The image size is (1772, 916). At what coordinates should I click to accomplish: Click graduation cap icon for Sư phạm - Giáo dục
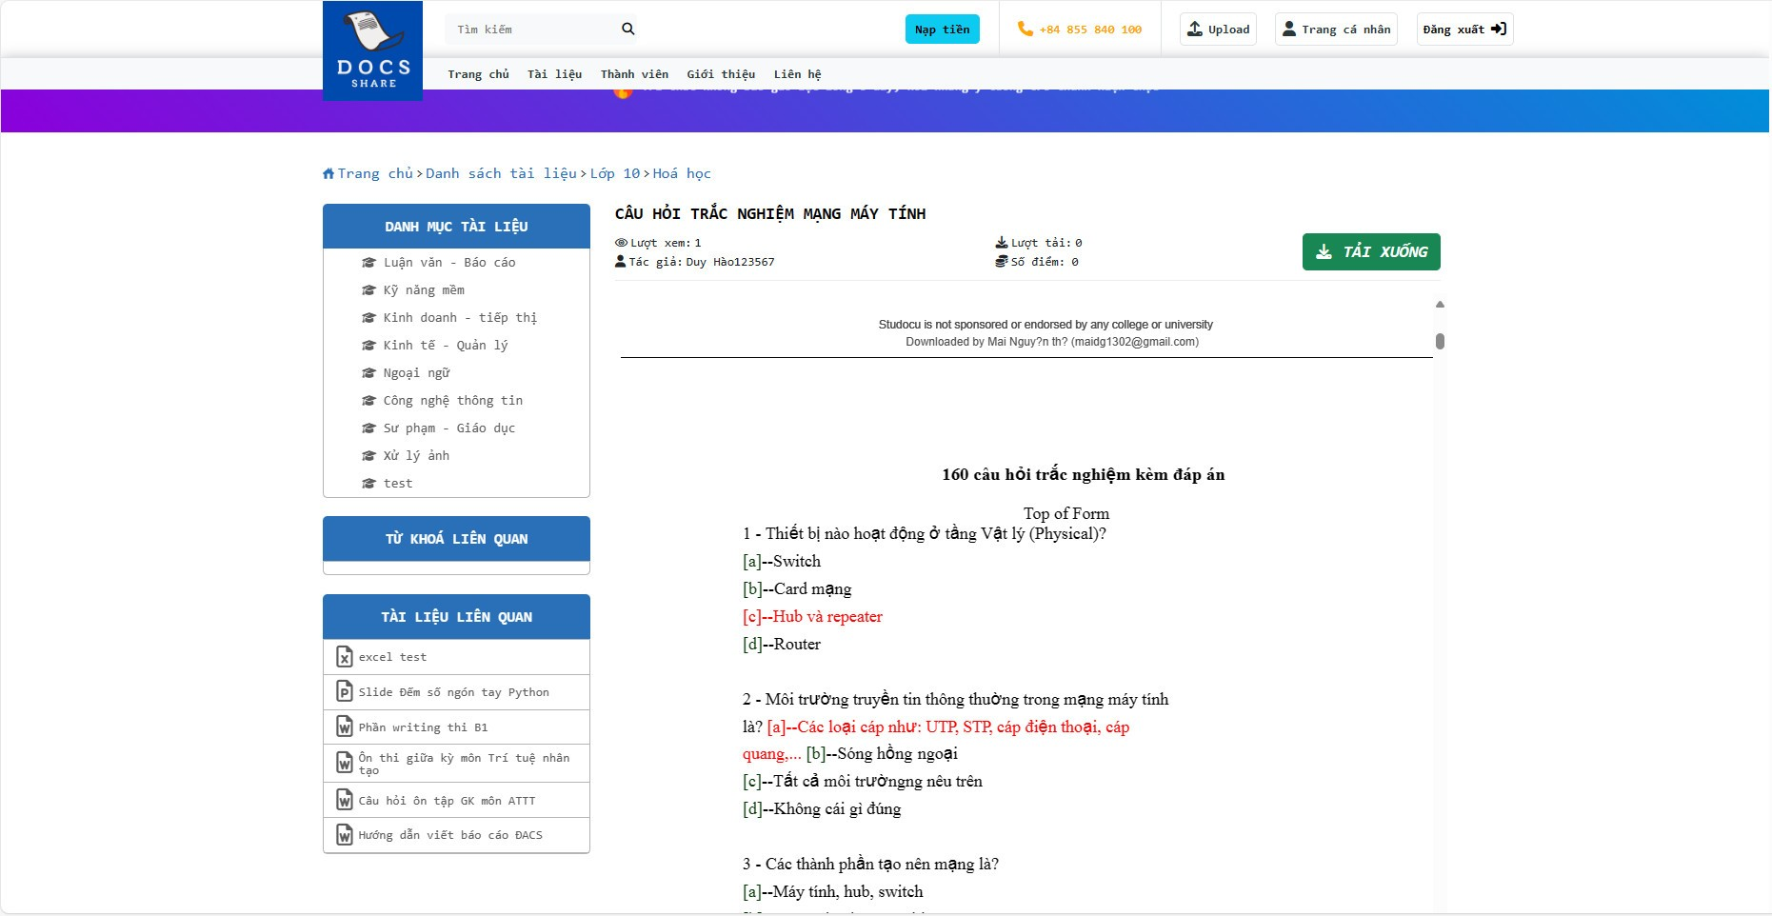[368, 428]
